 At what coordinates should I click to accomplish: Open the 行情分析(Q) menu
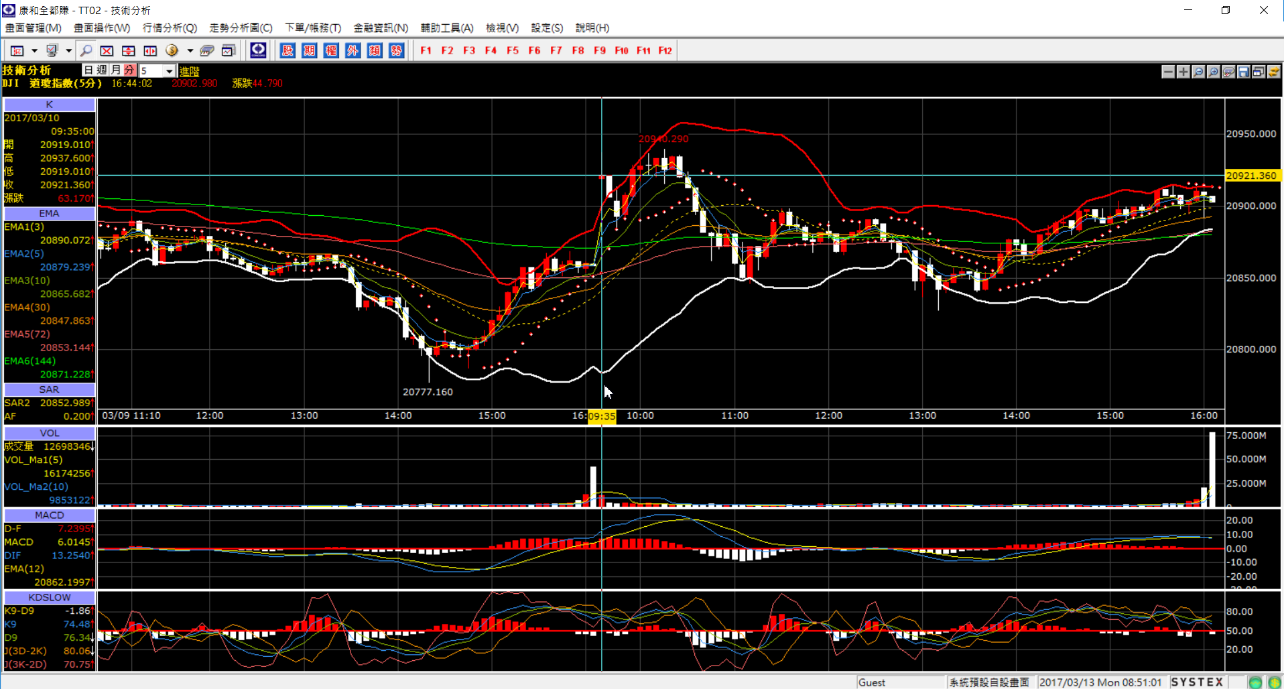[170, 27]
